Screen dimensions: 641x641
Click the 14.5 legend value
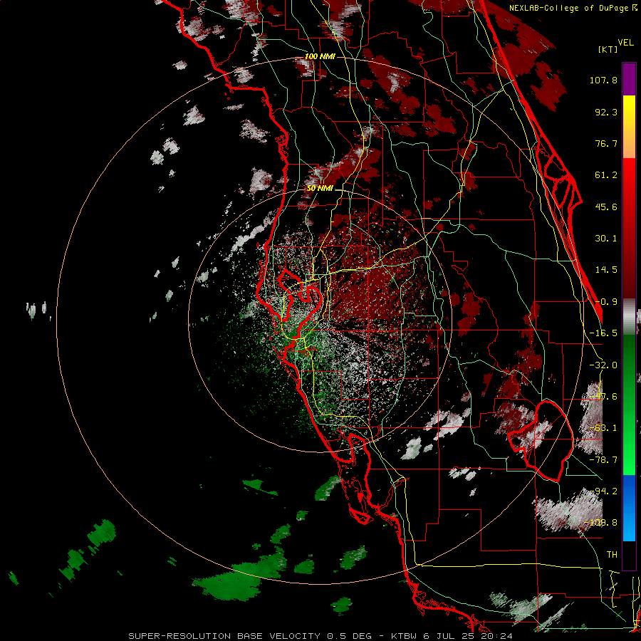606,270
